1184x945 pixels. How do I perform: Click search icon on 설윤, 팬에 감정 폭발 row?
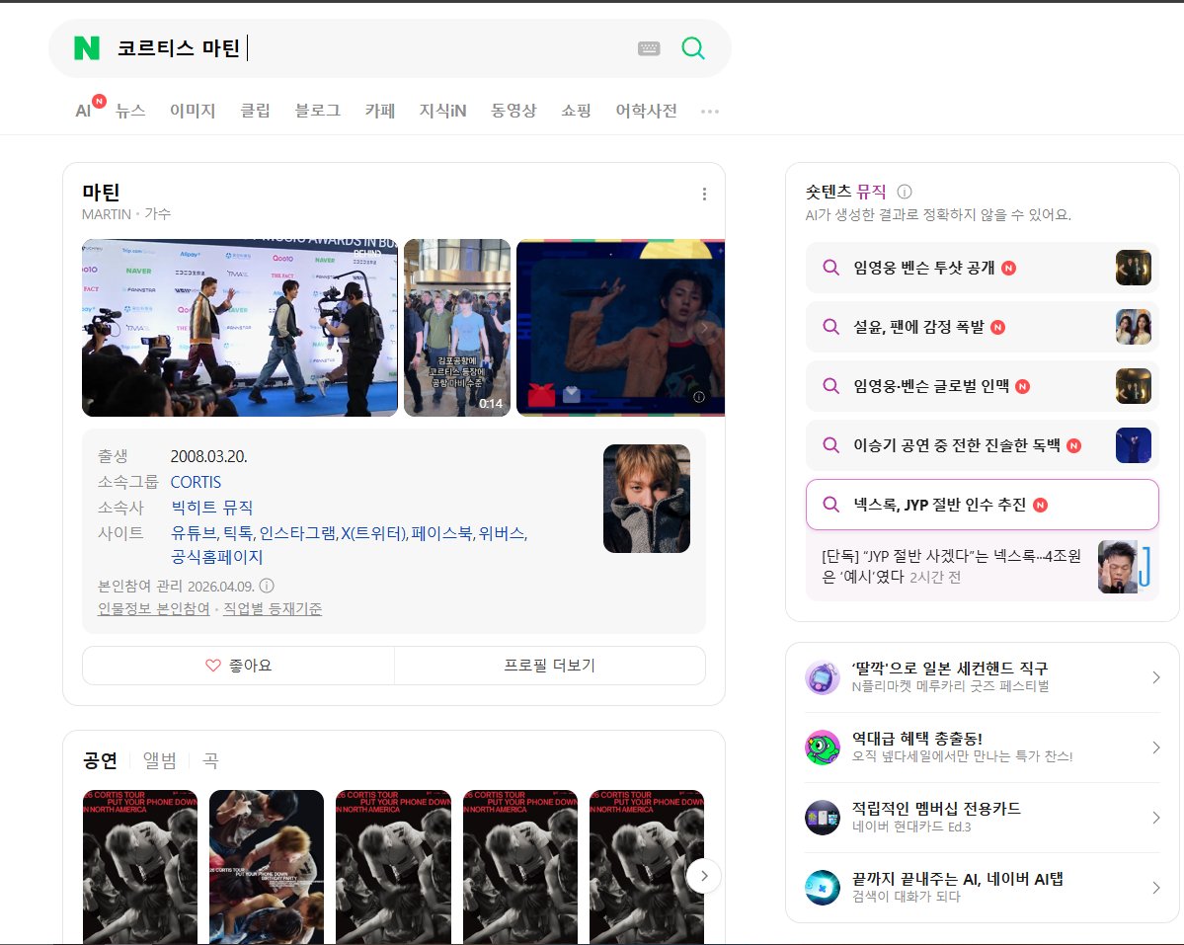(x=830, y=327)
